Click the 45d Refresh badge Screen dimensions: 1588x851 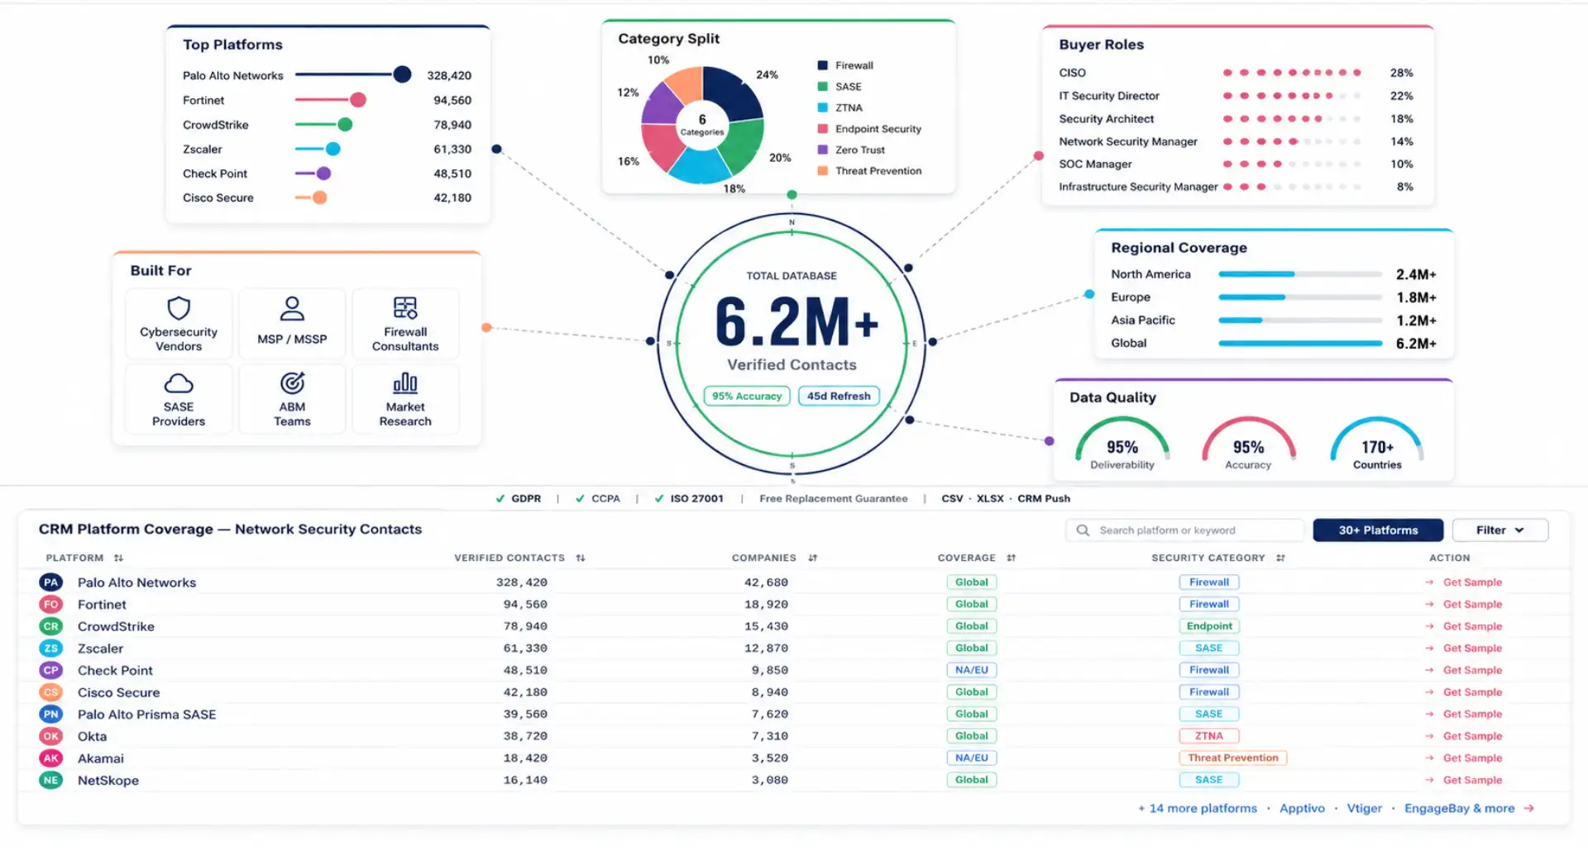839,397
